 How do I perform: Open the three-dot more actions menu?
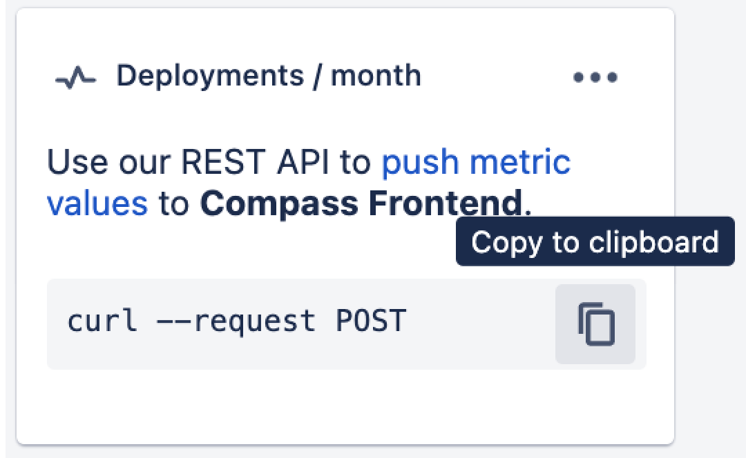[x=595, y=77]
